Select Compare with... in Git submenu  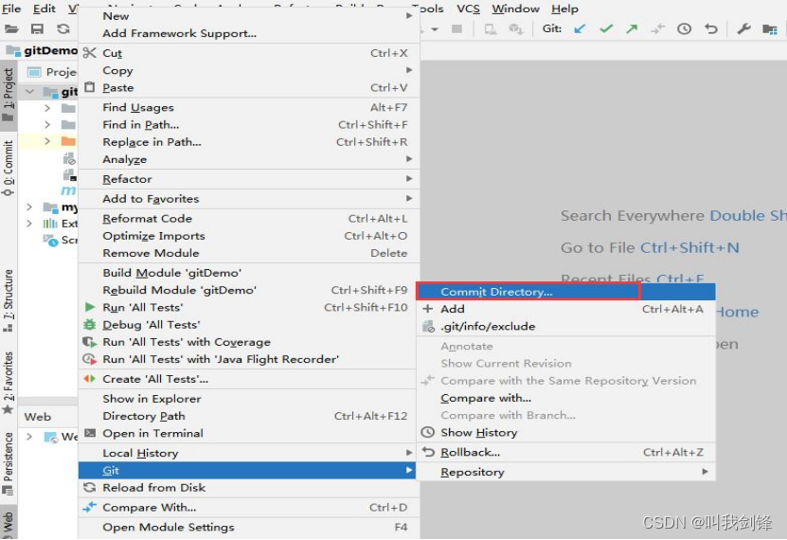pyautogui.click(x=566, y=398)
